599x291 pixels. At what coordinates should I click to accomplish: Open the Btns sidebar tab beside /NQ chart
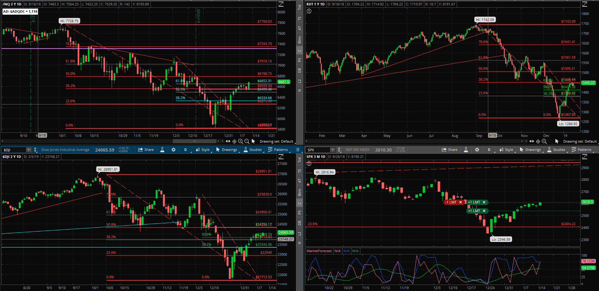point(299,40)
